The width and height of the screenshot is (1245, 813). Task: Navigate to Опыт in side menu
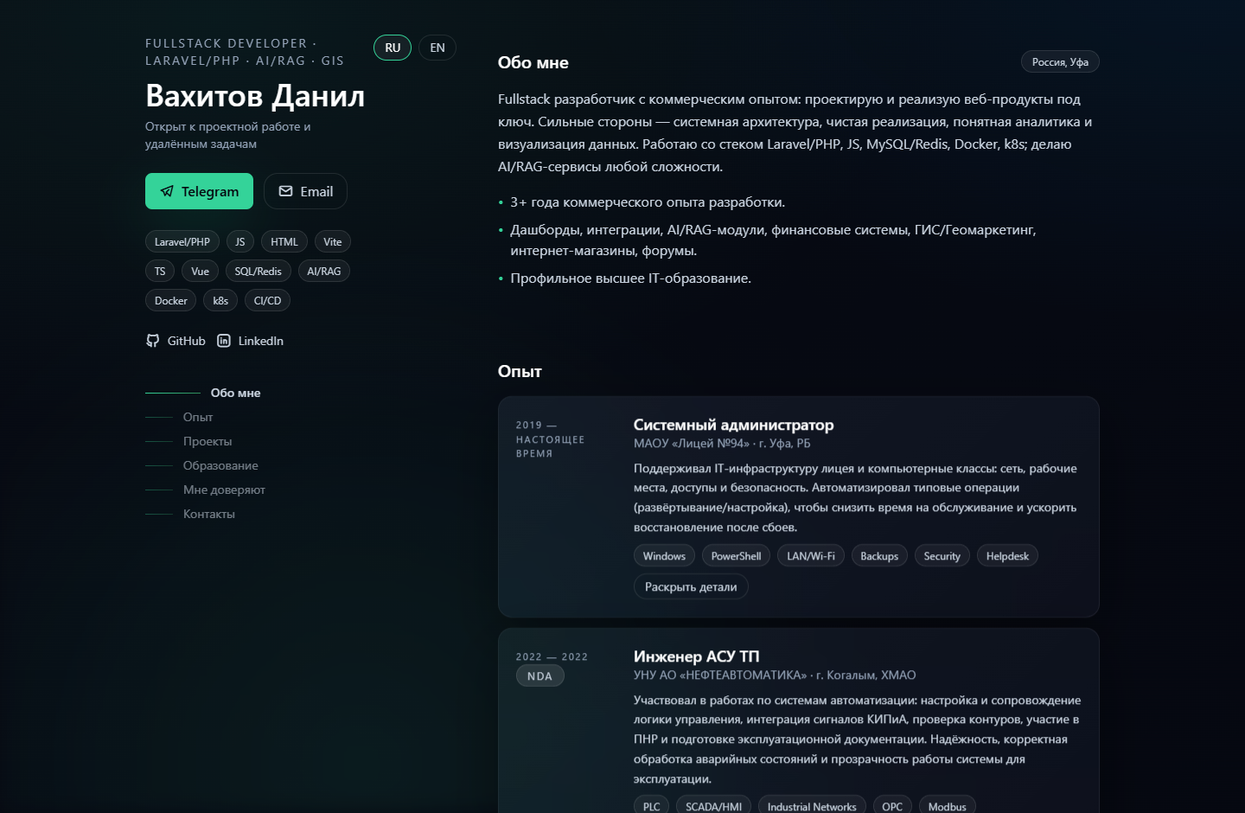click(x=179, y=417)
